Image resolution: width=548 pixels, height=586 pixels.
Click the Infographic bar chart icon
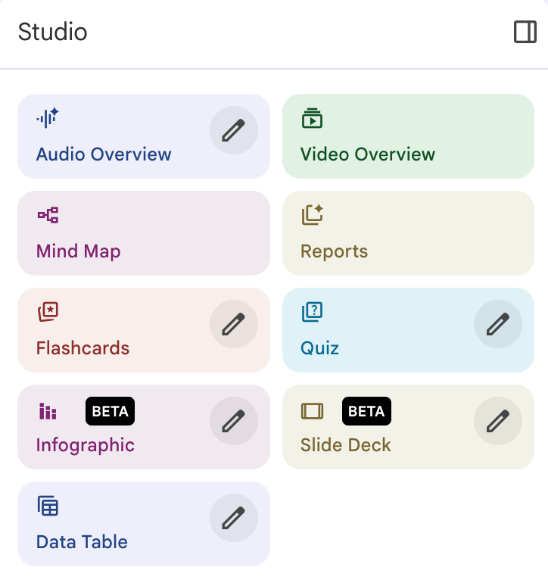tap(48, 411)
